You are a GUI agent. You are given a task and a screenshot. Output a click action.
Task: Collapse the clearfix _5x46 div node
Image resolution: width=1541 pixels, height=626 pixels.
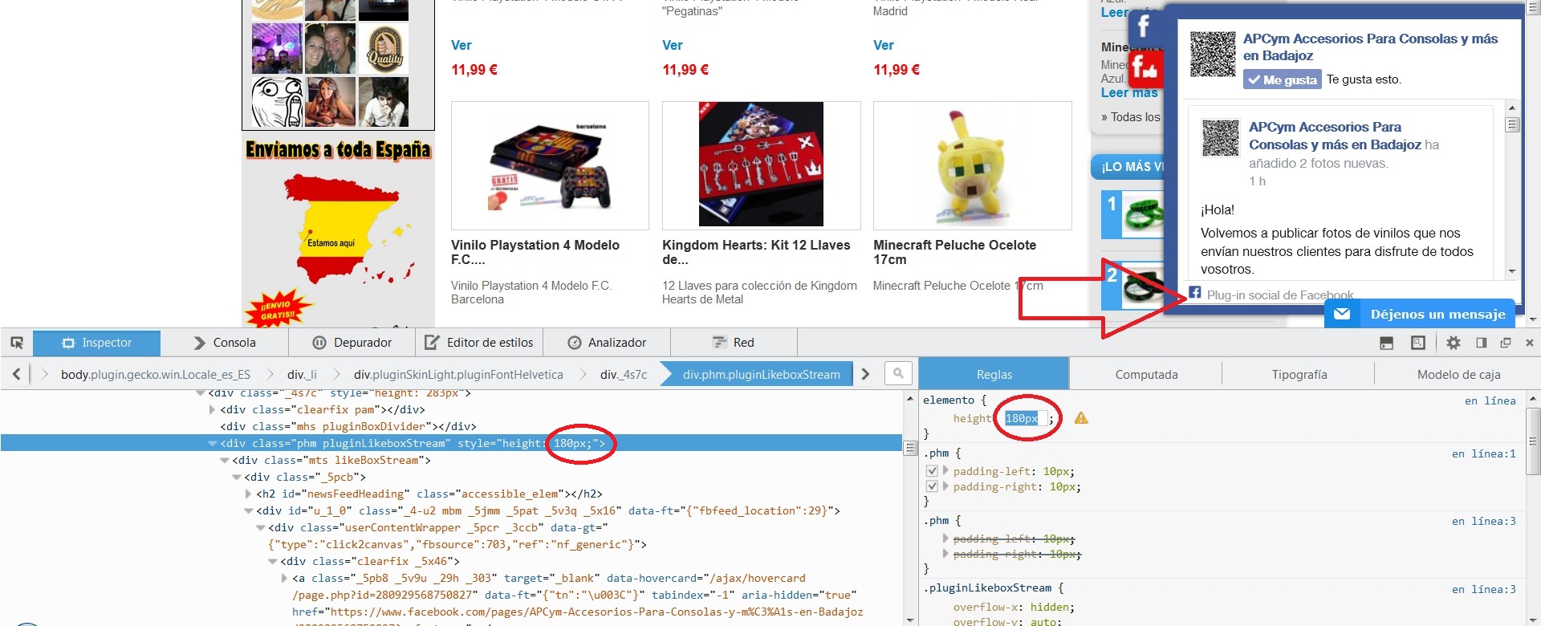pyautogui.click(x=272, y=561)
